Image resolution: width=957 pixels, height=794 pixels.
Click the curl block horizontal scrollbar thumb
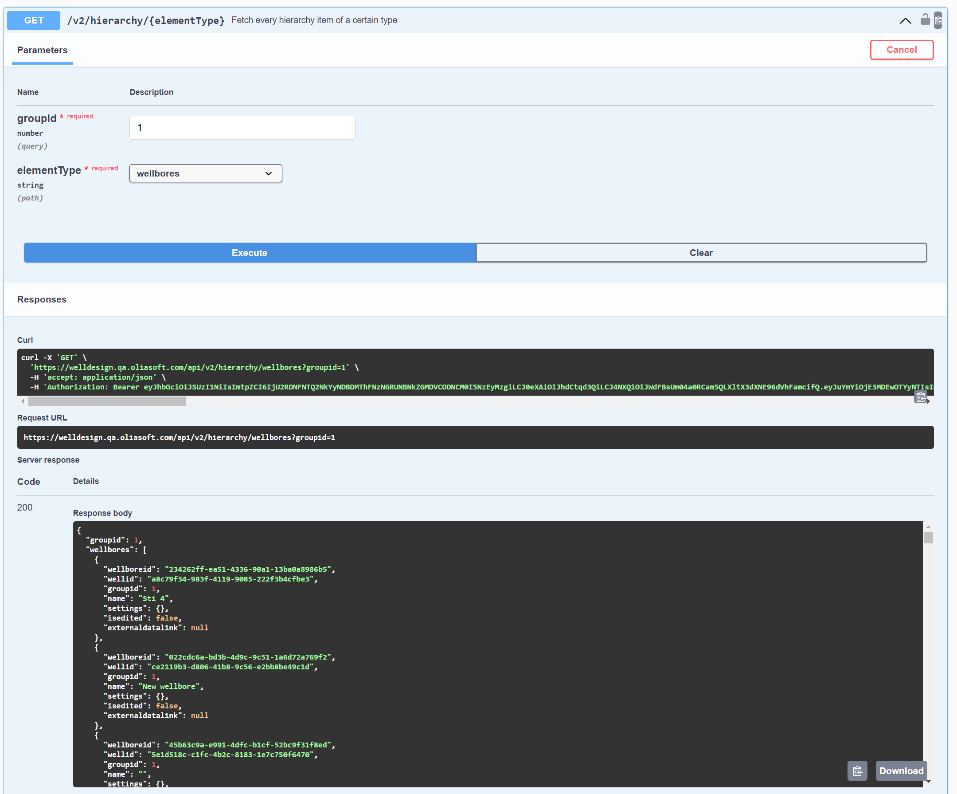107,401
